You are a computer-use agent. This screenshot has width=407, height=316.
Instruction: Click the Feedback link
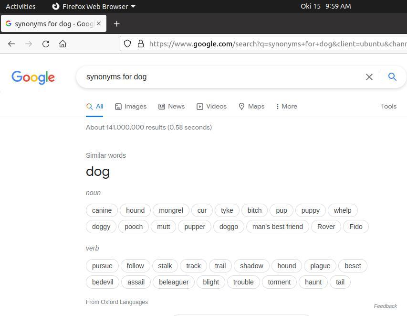[x=385, y=306]
